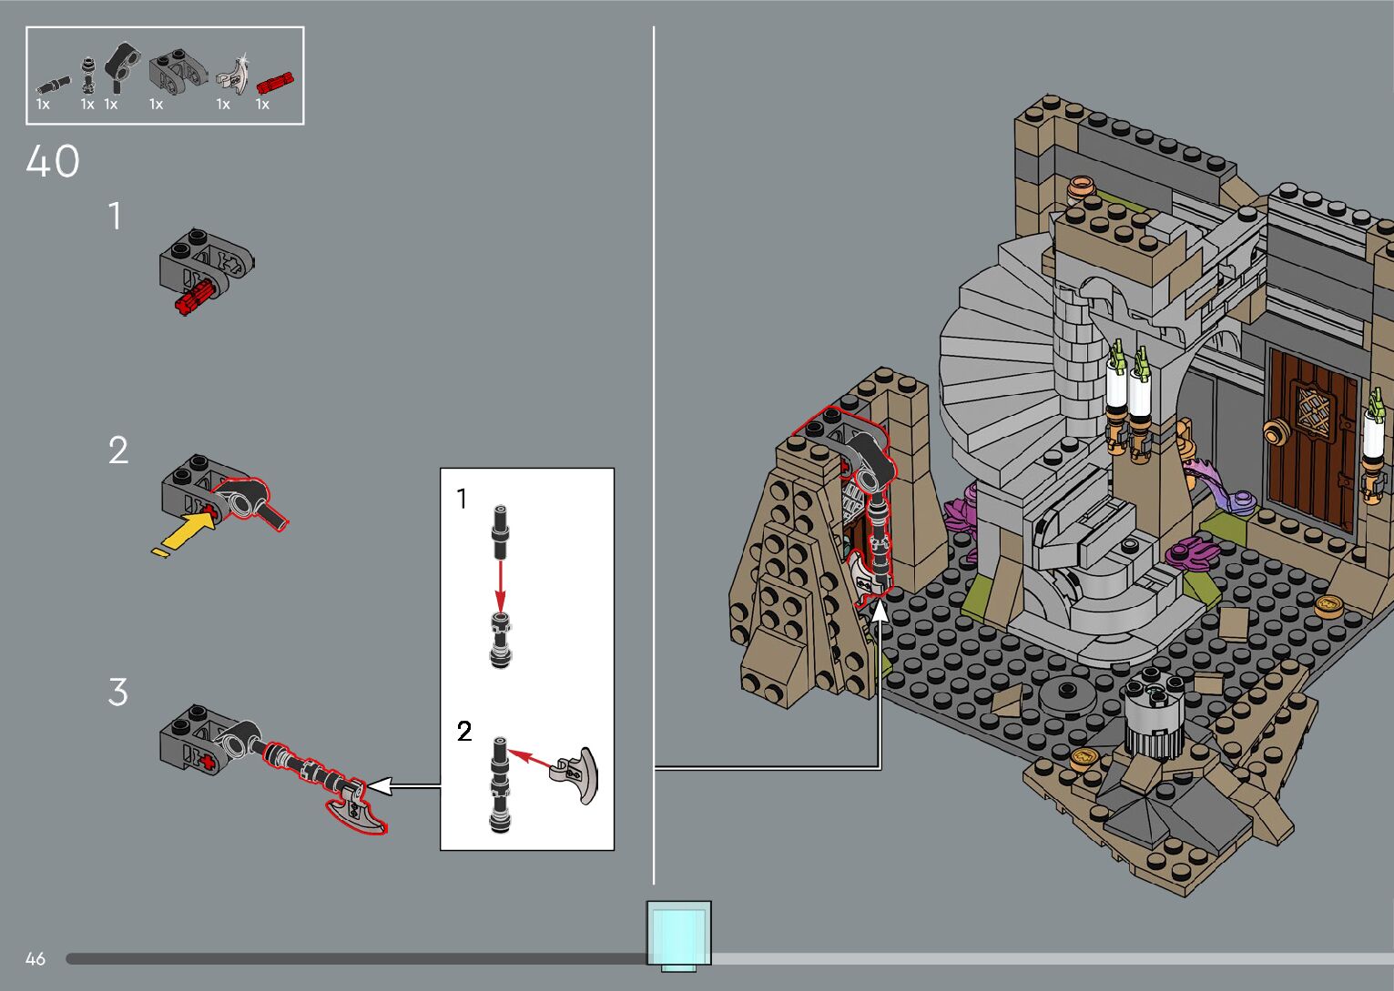Image resolution: width=1394 pixels, height=991 pixels.
Task: Jump ahead on the light remaining progress track
Action: point(1047,958)
